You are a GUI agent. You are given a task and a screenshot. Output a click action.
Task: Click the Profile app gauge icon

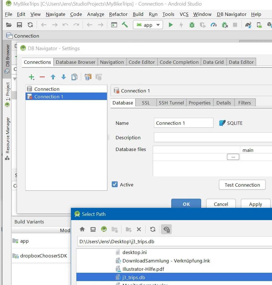click(214, 25)
